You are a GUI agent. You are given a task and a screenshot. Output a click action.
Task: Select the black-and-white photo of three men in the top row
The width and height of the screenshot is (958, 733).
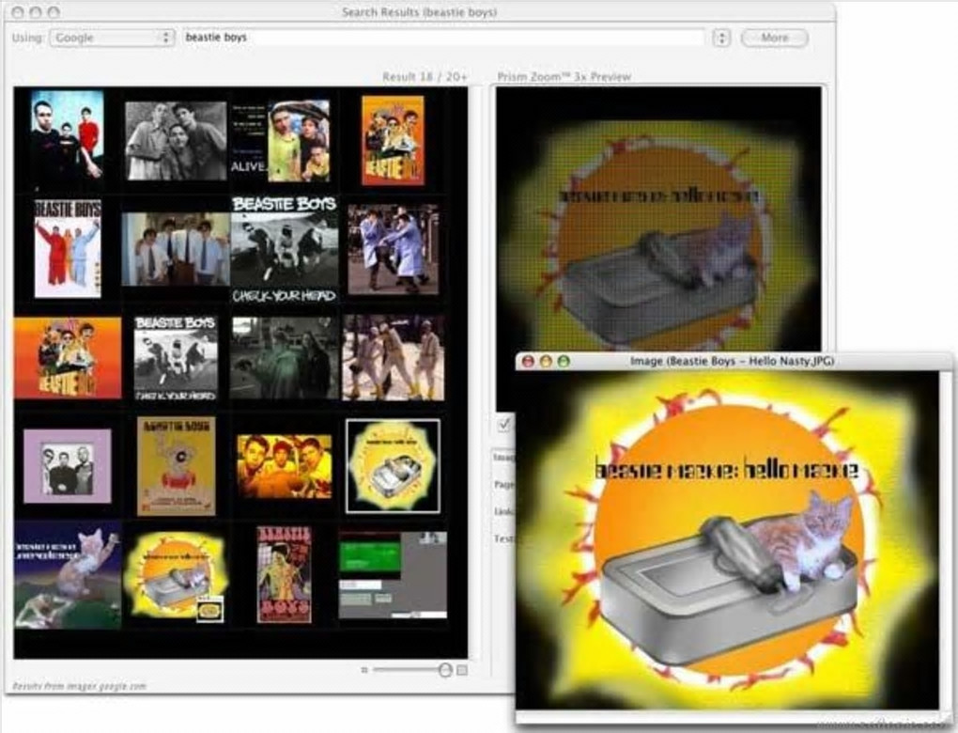[x=176, y=141]
